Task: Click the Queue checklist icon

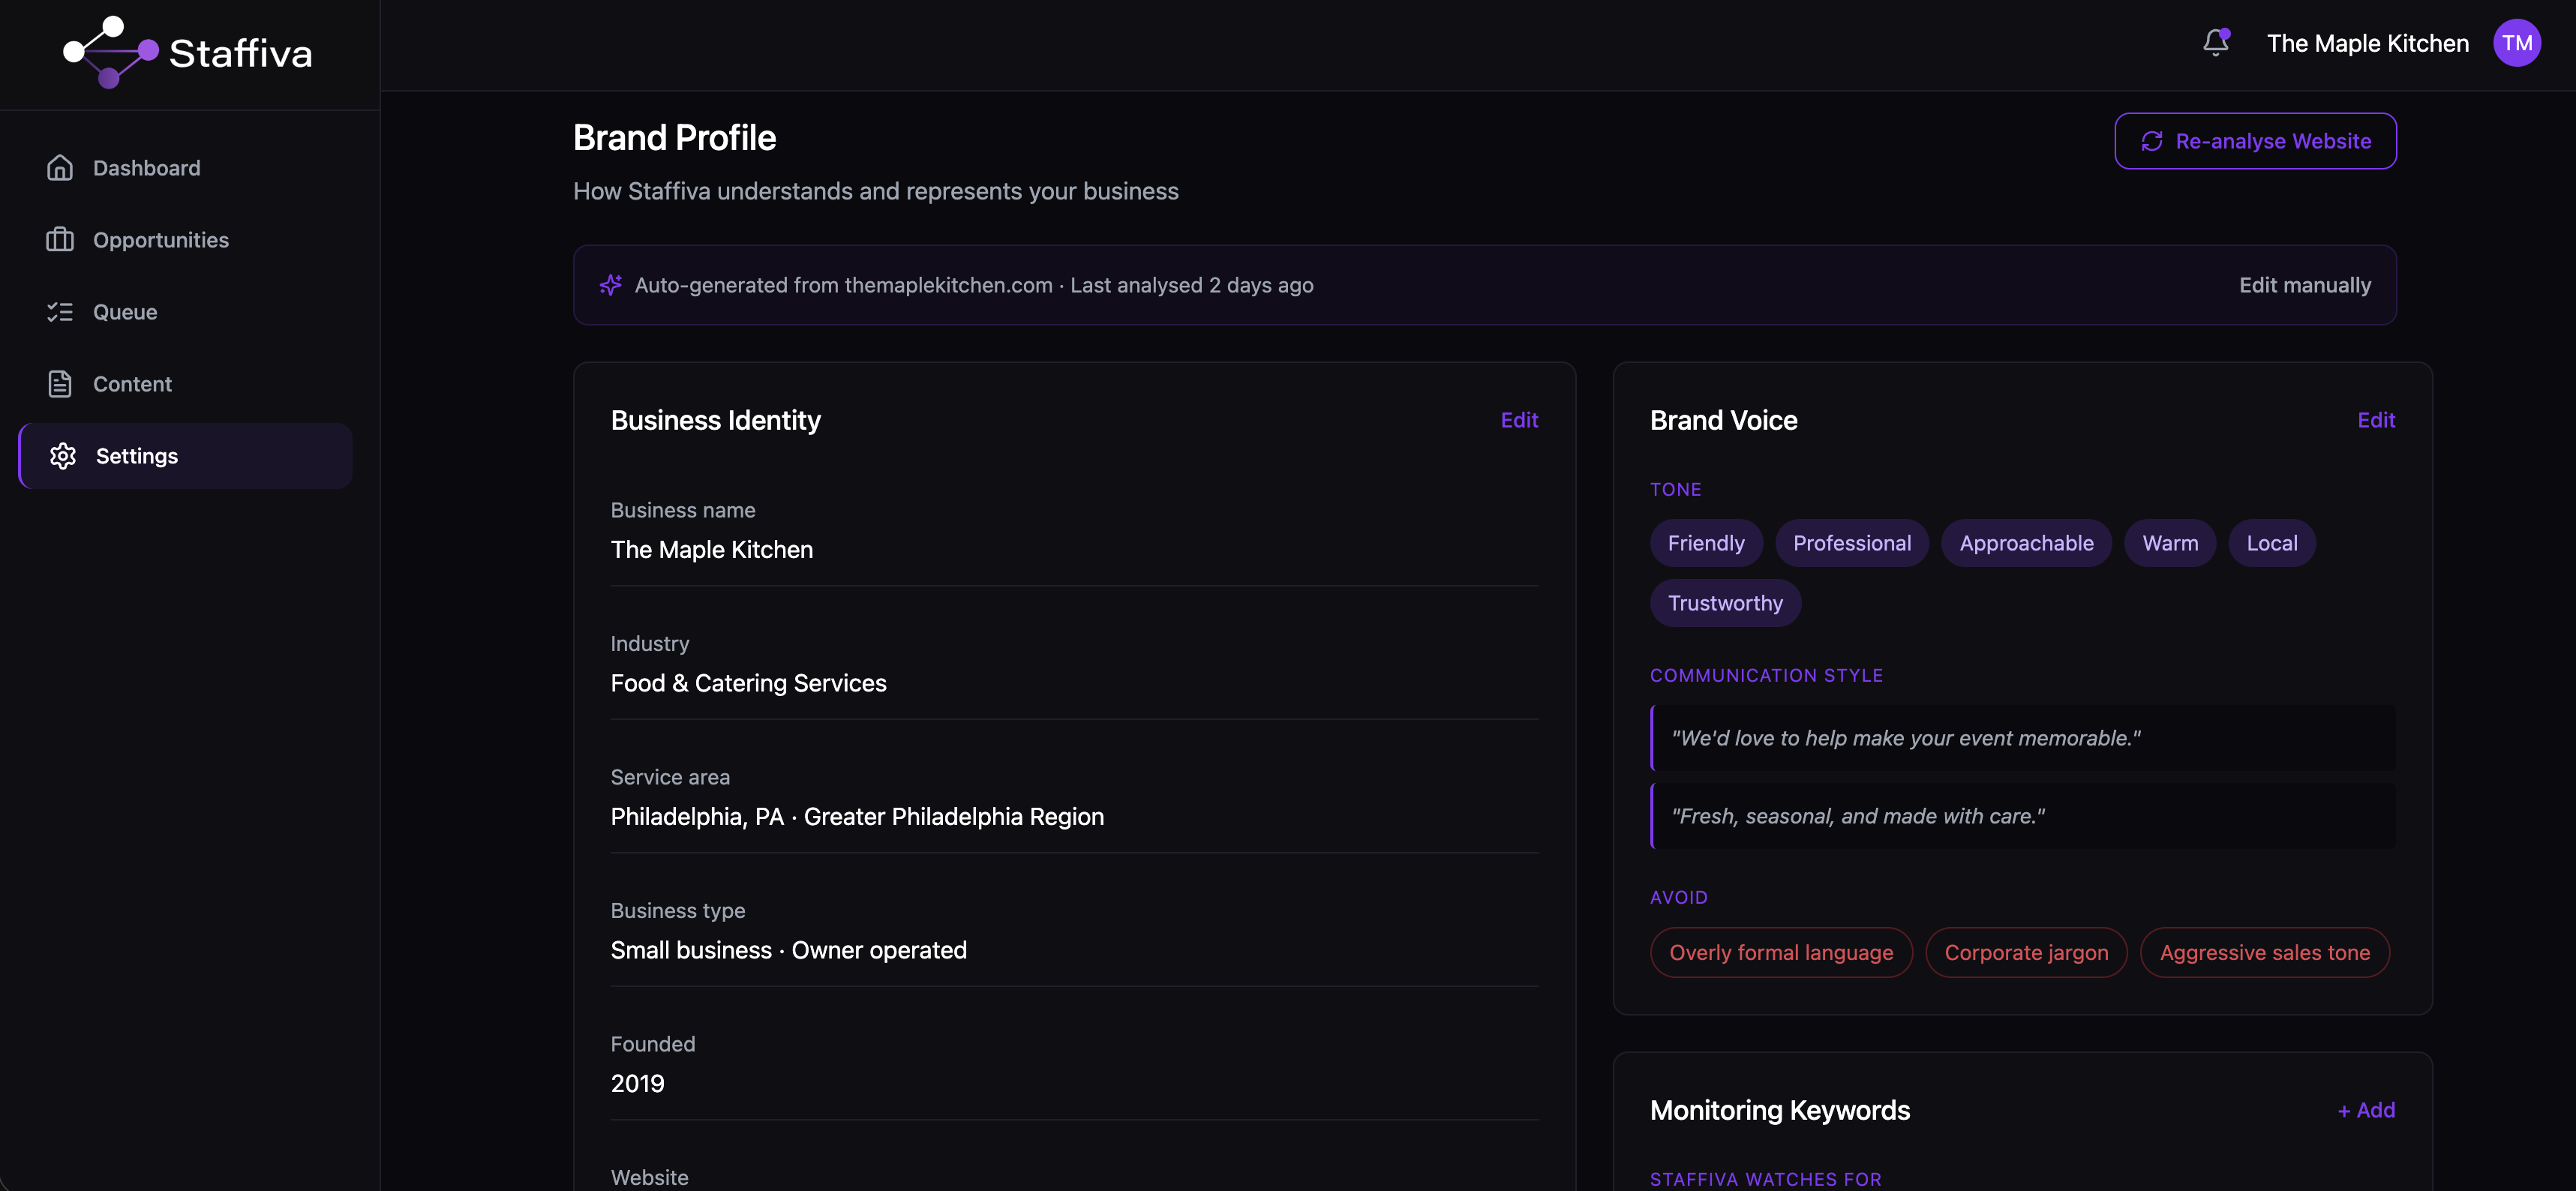Action: [60, 312]
